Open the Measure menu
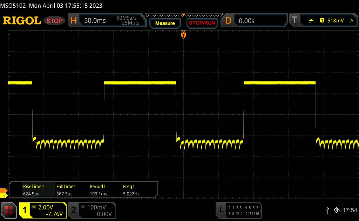The image size is (359, 221). (x=165, y=23)
